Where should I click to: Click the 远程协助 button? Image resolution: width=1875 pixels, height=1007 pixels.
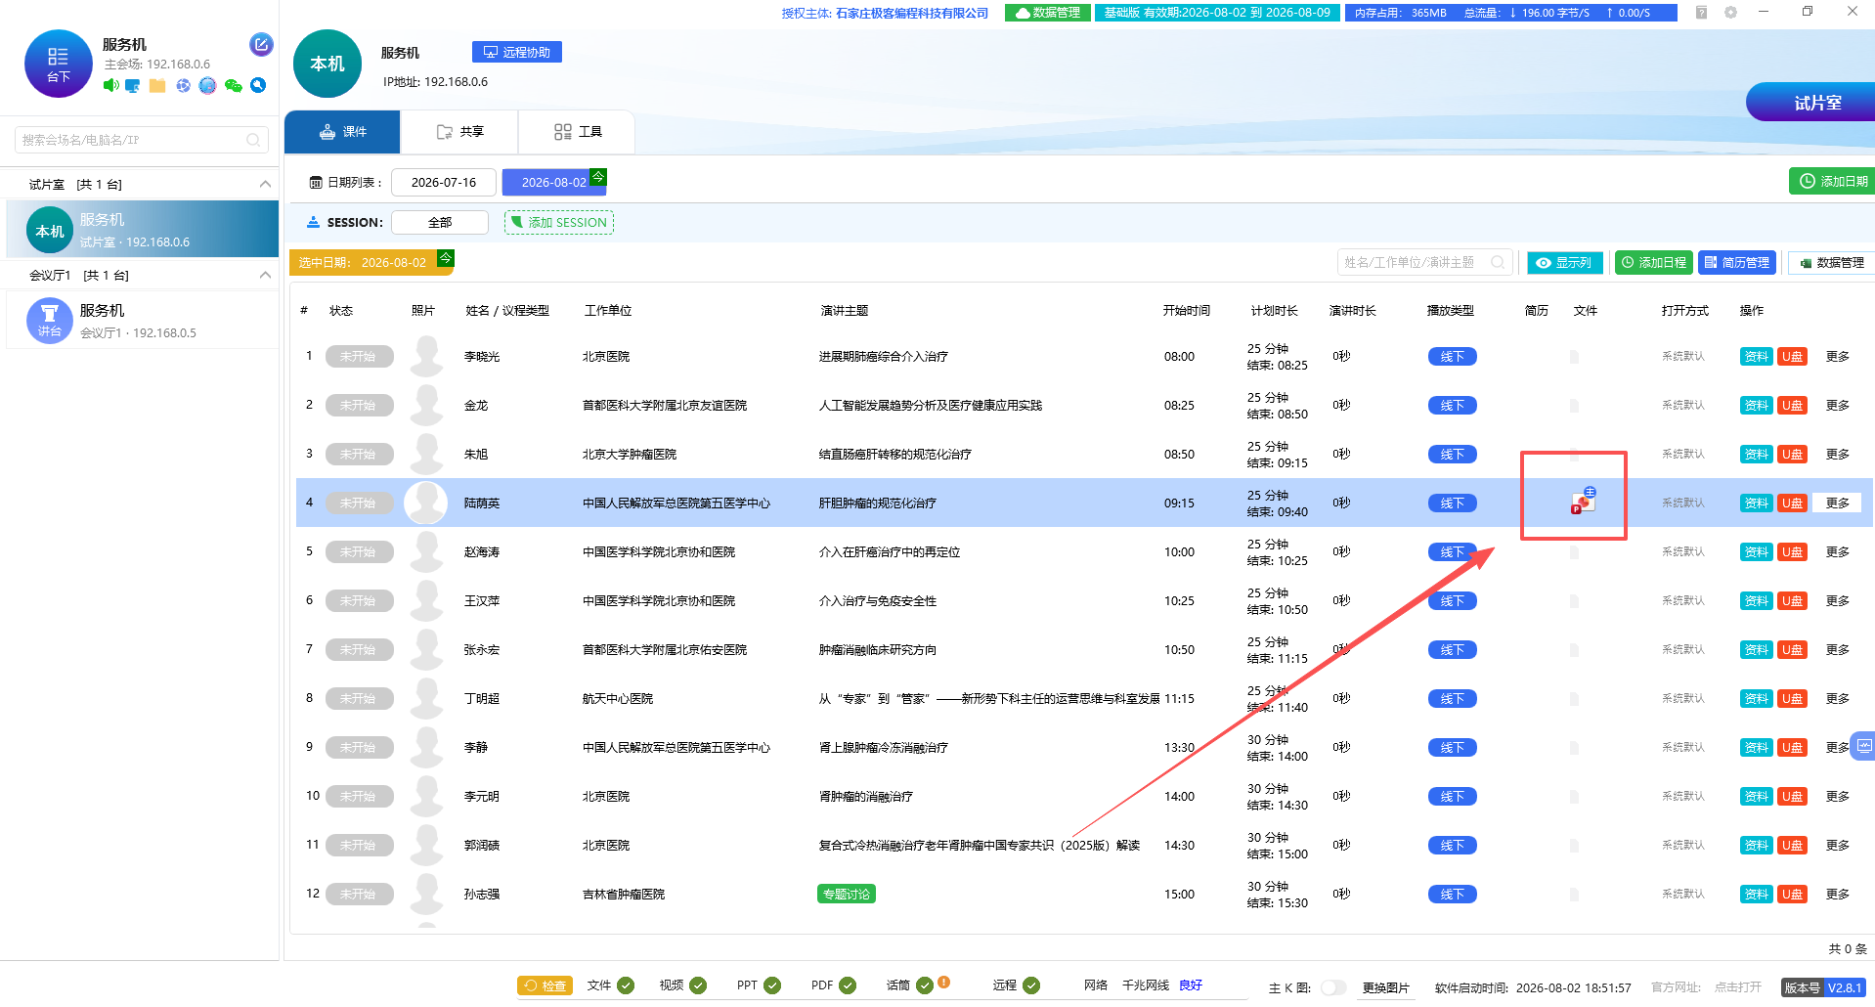point(517,53)
